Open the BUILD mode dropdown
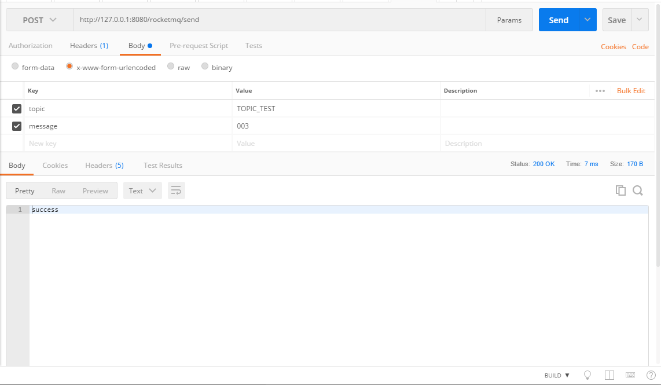The width and height of the screenshot is (661, 385). coord(557,375)
